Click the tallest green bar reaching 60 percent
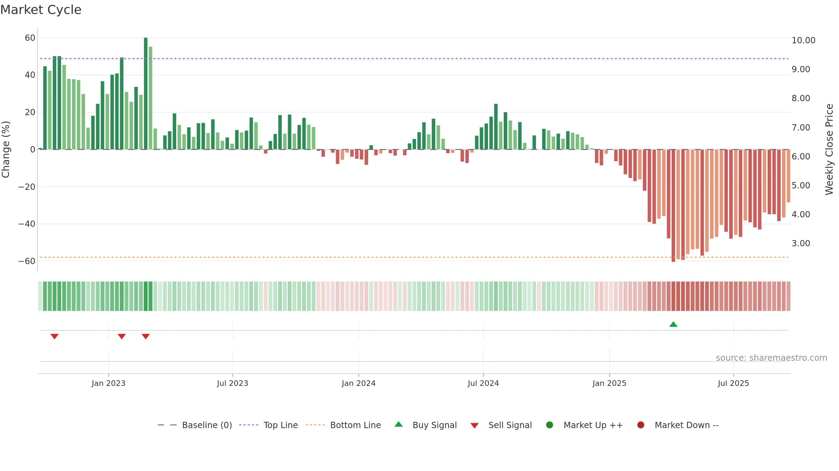 (146, 94)
